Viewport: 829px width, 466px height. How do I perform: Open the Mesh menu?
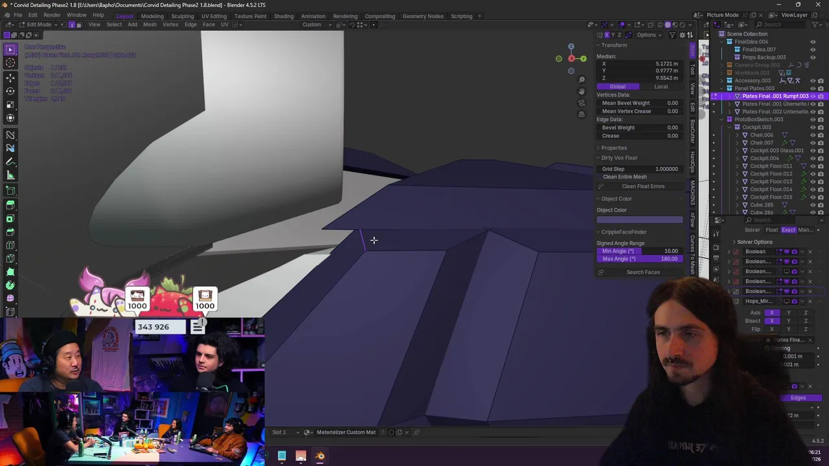click(150, 25)
